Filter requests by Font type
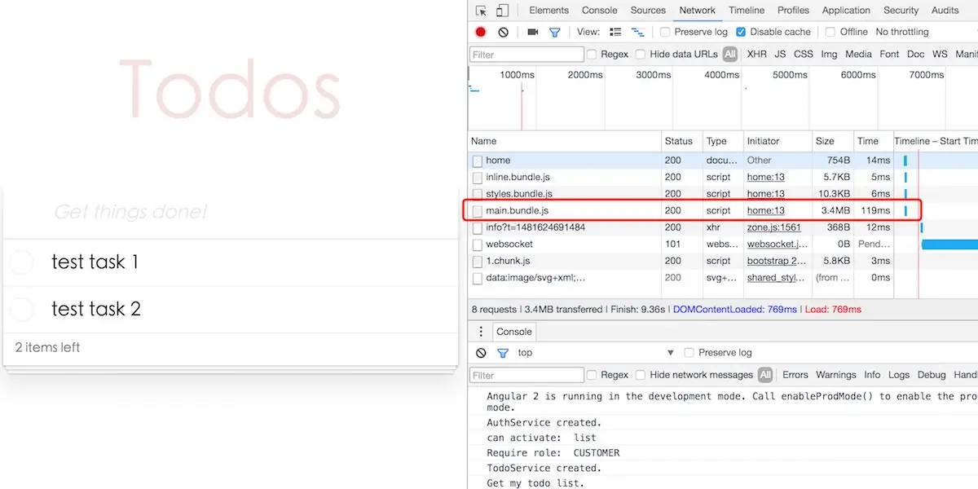The height and width of the screenshot is (489, 978). tap(889, 55)
